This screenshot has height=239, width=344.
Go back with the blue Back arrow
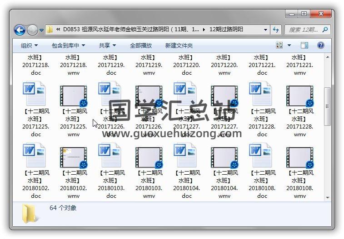(x=20, y=30)
